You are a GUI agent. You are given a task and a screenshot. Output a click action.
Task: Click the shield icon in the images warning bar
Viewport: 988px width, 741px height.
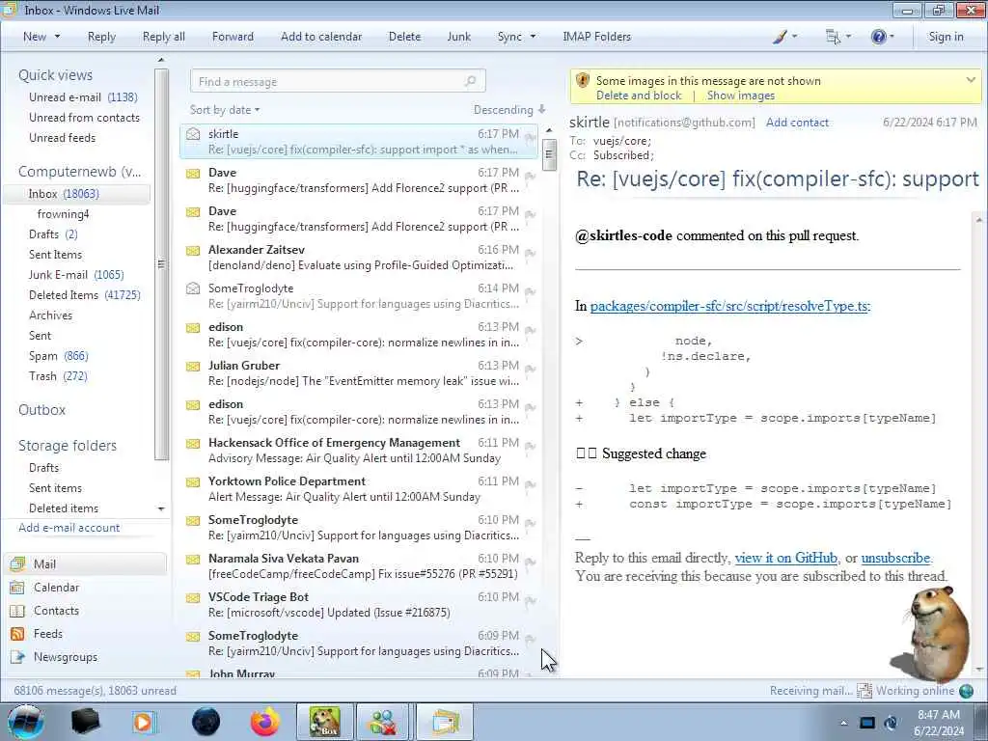[583, 81]
